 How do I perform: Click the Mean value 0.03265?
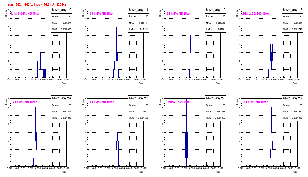(67, 111)
